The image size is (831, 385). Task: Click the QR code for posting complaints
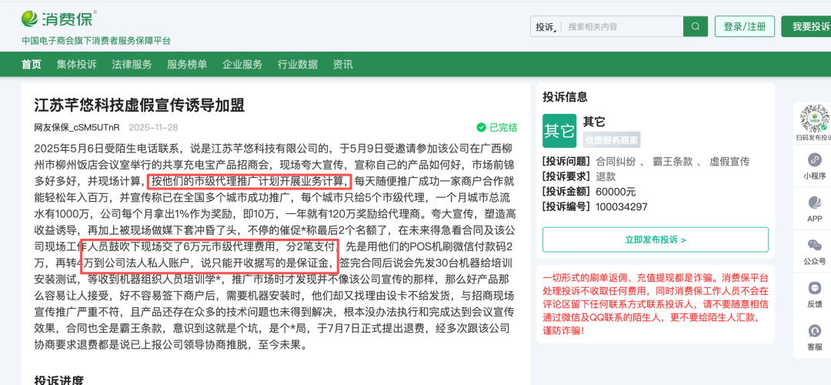click(814, 118)
